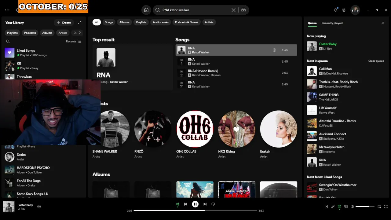Switch to Recently played tab
Image resolution: width=391 pixels, height=220 pixels.
[x=332, y=23]
